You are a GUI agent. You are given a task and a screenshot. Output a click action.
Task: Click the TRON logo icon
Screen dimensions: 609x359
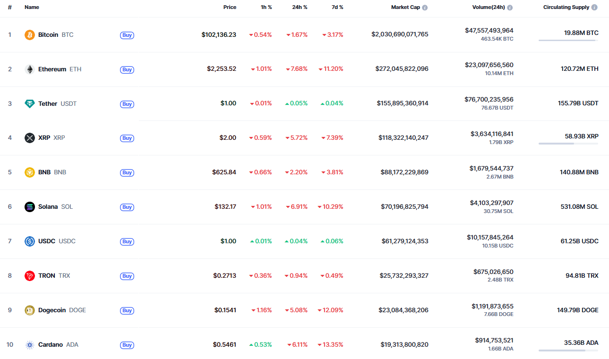pyautogui.click(x=30, y=276)
